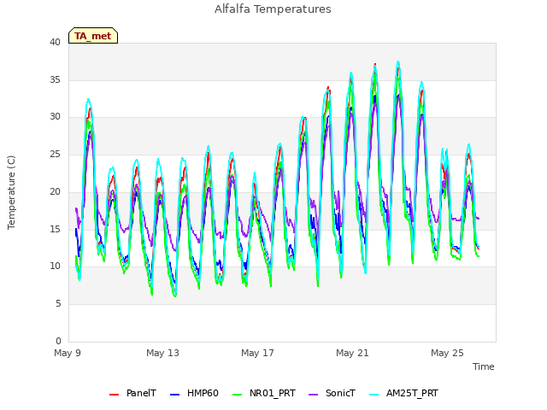Click the 30 y-axis tick label
Image resolution: width=547 pixels, height=410 pixels.
click(55, 117)
